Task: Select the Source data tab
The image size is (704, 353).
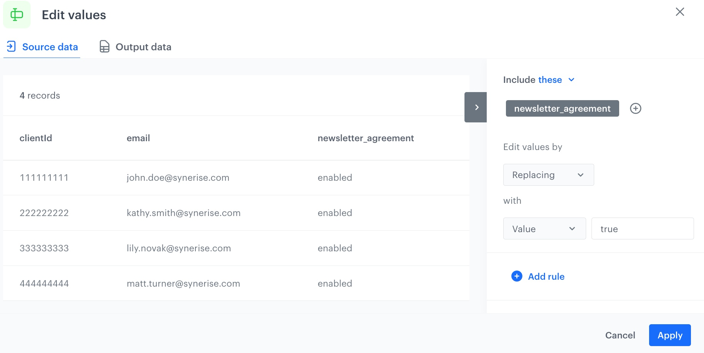Action: pos(50,47)
